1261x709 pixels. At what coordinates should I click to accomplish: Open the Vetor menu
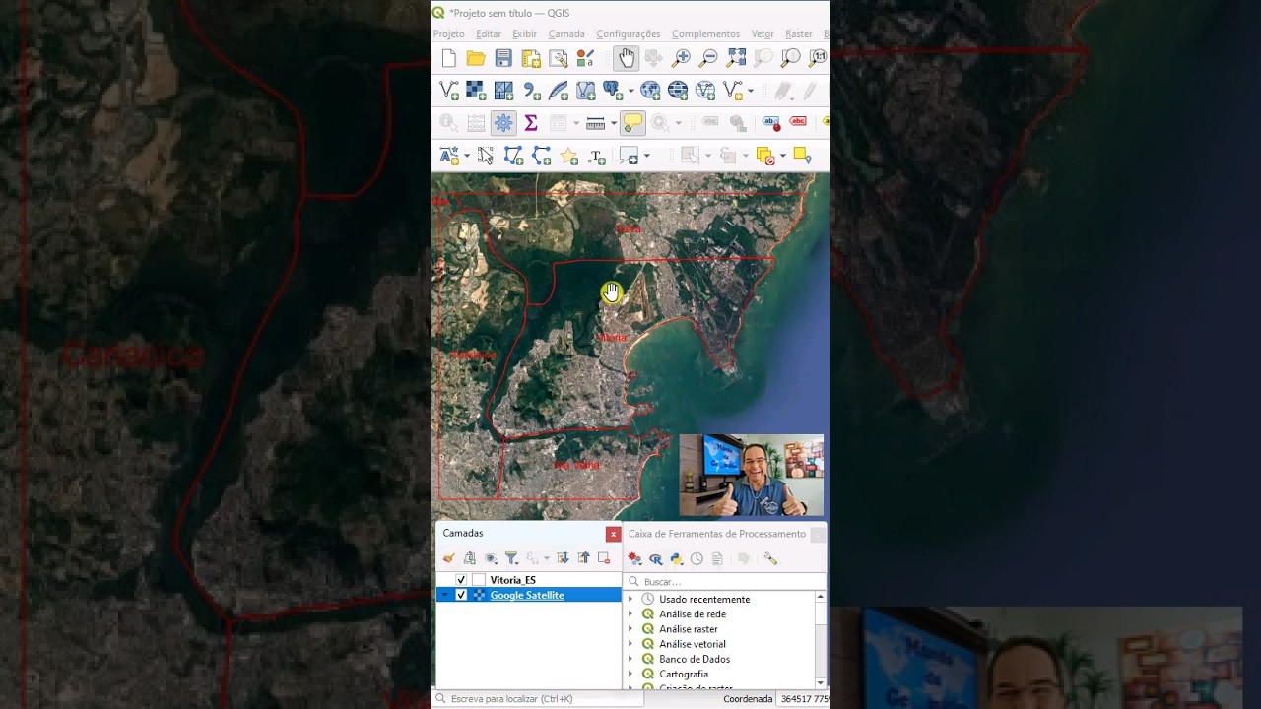point(763,34)
